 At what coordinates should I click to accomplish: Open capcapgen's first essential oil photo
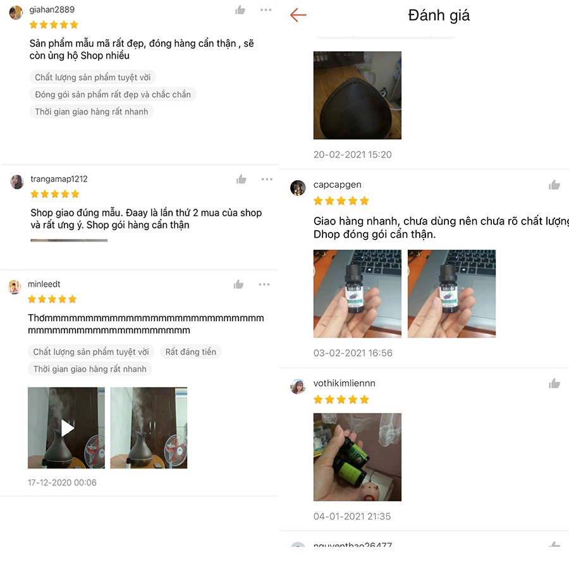(x=357, y=293)
